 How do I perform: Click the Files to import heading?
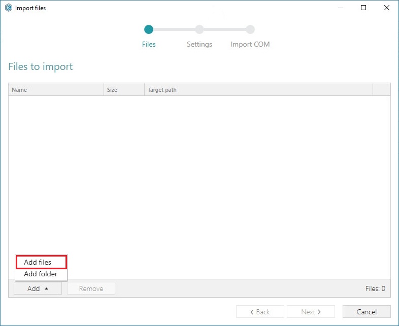[41, 66]
